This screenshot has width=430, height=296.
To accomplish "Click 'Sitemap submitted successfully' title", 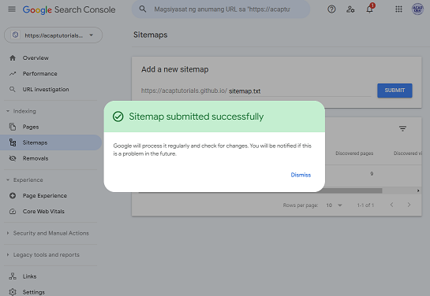I will click(x=196, y=117).
